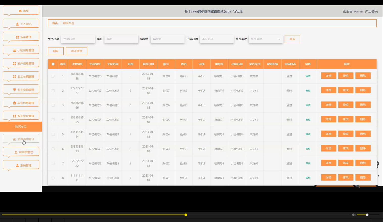The image size is (383, 222).
Task: Adjust the volume slider
Action: pos(368,215)
